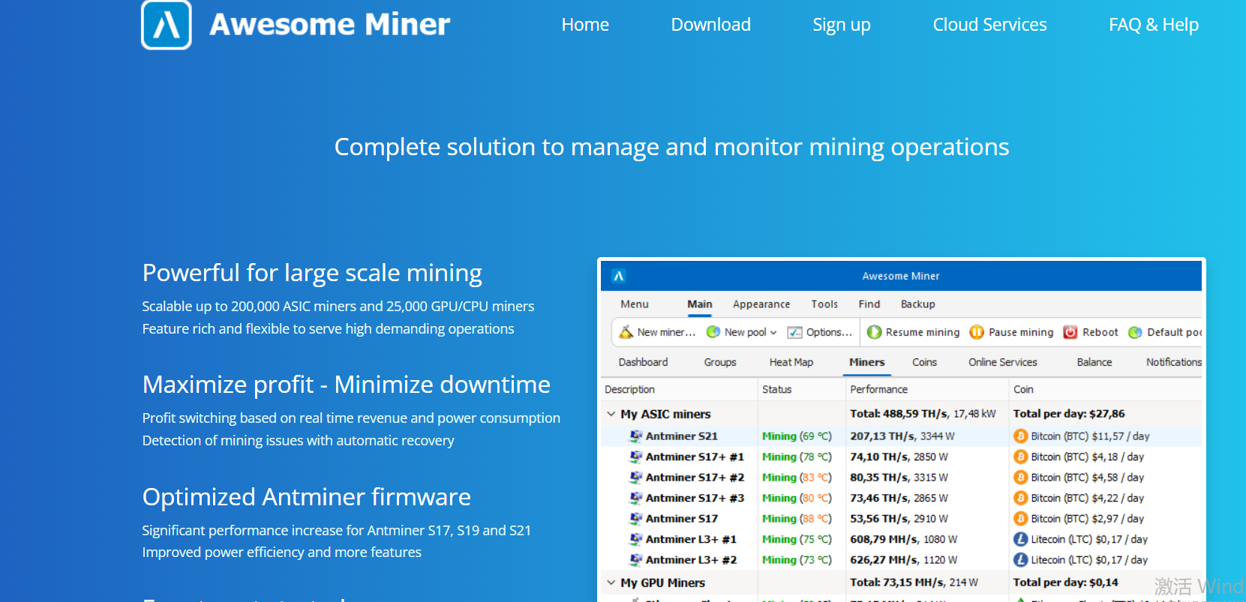Screen dimensions: 1246x602
Task: Go to the Home page link
Action: click(x=585, y=25)
